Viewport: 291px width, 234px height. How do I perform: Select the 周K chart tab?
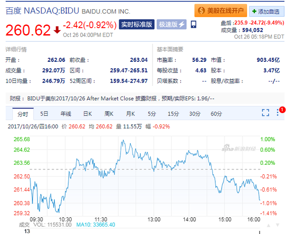109,114
